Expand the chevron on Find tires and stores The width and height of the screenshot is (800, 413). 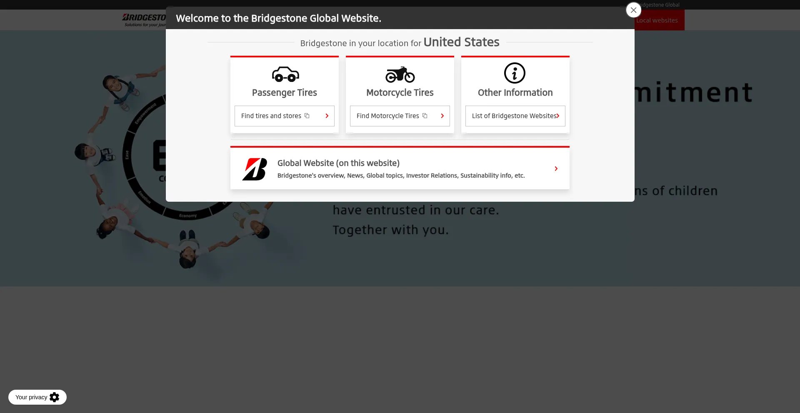[327, 116]
